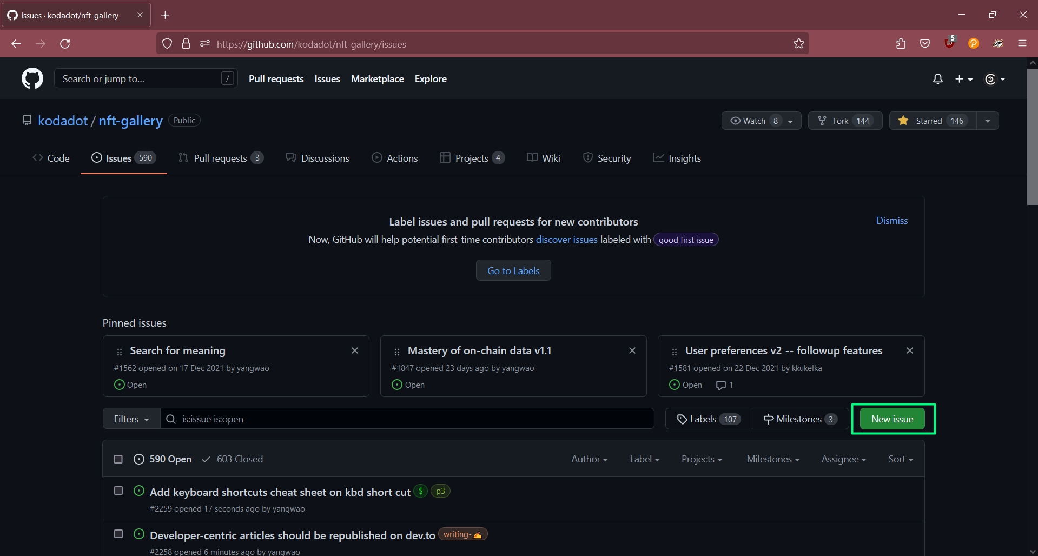The width and height of the screenshot is (1038, 556).
Task: Click the Pocket save icon
Action: click(925, 44)
